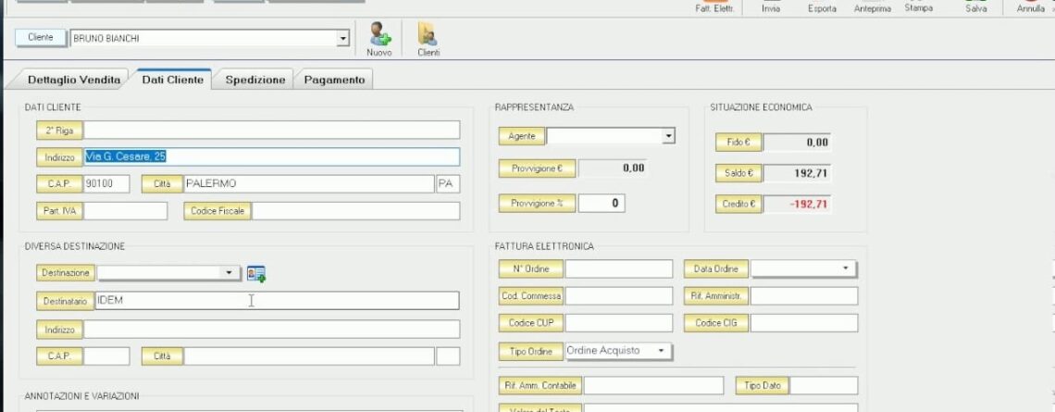Click the 2° Riga input field
Screen dimensions: 1055x412
pyautogui.click(x=272, y=130)
